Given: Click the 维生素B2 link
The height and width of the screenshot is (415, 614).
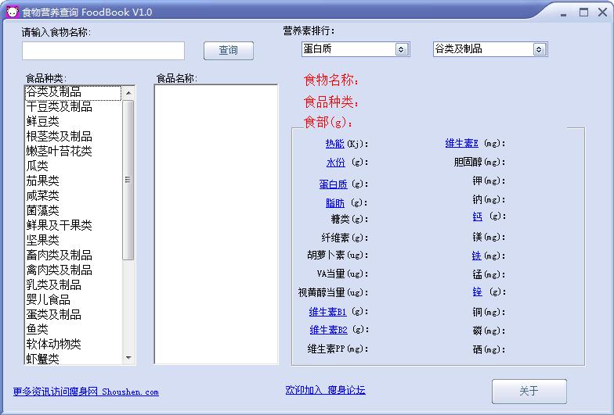Looking at the screenshot, I should point(329,330).
